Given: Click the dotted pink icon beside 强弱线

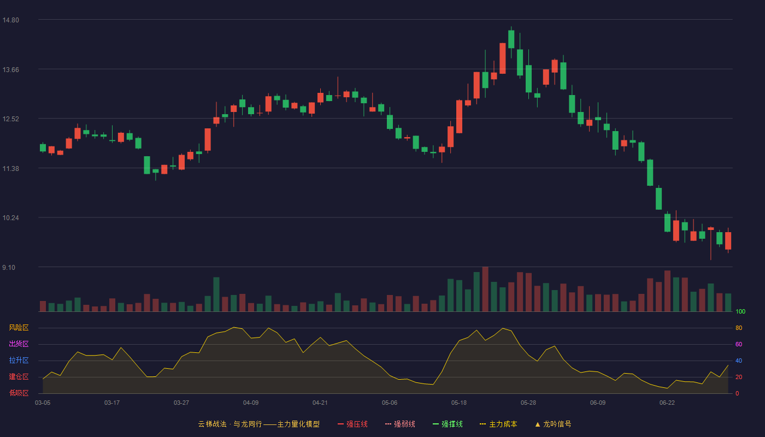Looking at the screenshot, I should point(388,424).
